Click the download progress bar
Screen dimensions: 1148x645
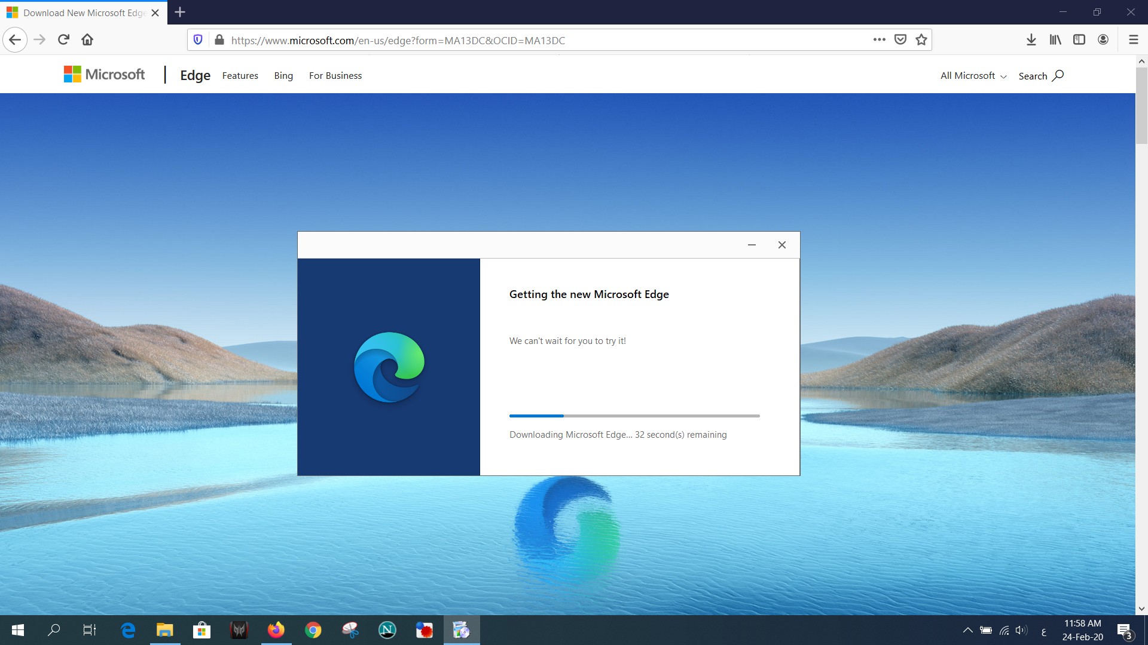(634, 416)
